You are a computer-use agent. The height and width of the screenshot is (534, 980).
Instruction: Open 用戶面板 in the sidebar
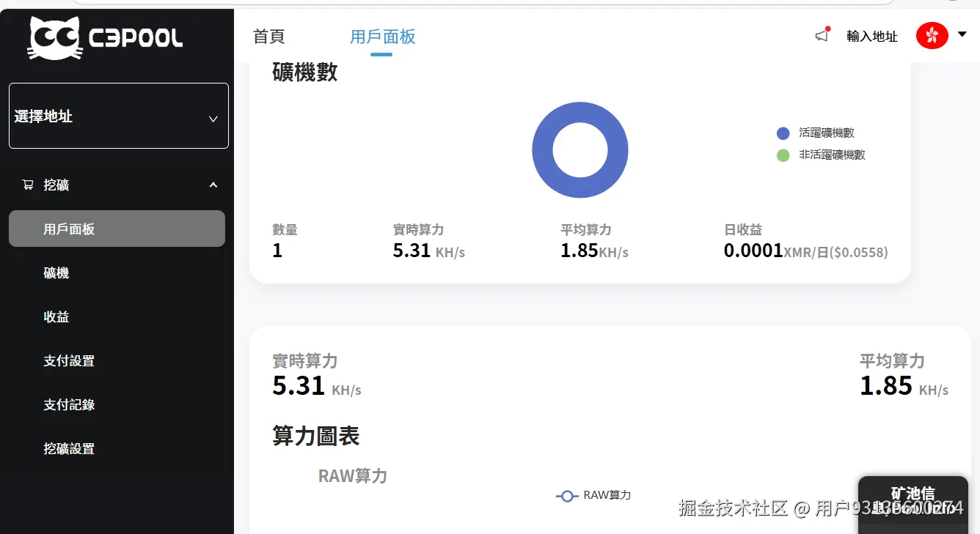coord(117,229)
